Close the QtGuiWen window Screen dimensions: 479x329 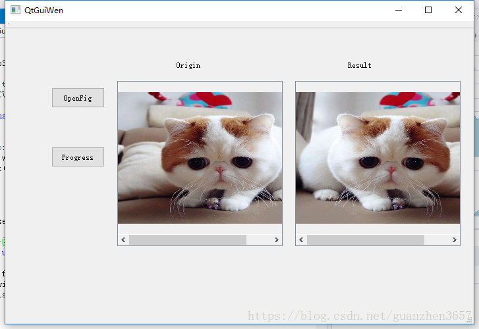tap(458, 10)
